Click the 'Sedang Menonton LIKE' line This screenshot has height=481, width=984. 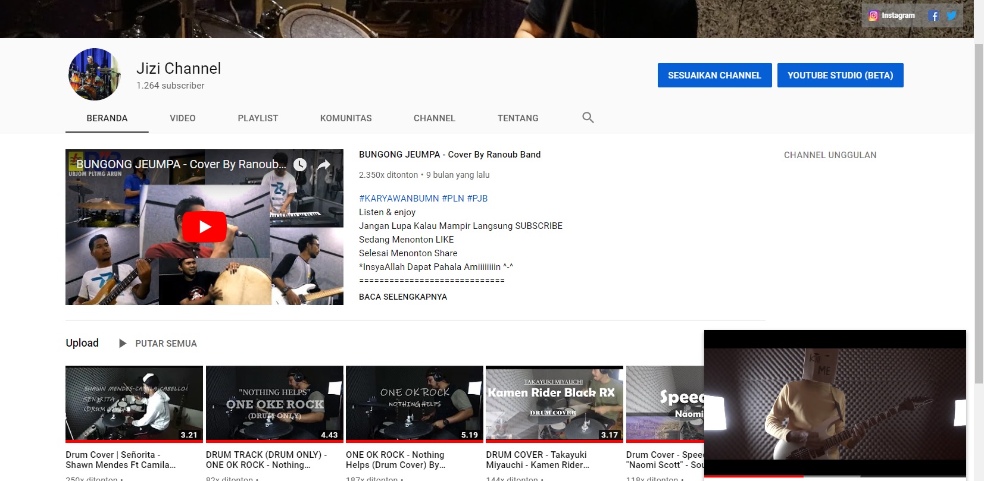click(407, 240)
